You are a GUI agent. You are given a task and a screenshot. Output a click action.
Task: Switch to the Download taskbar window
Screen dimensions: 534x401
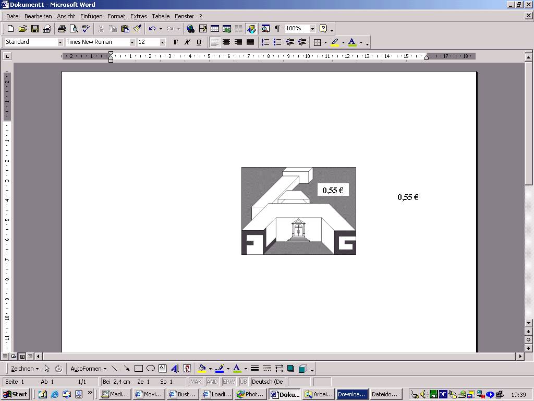point(352,394)
